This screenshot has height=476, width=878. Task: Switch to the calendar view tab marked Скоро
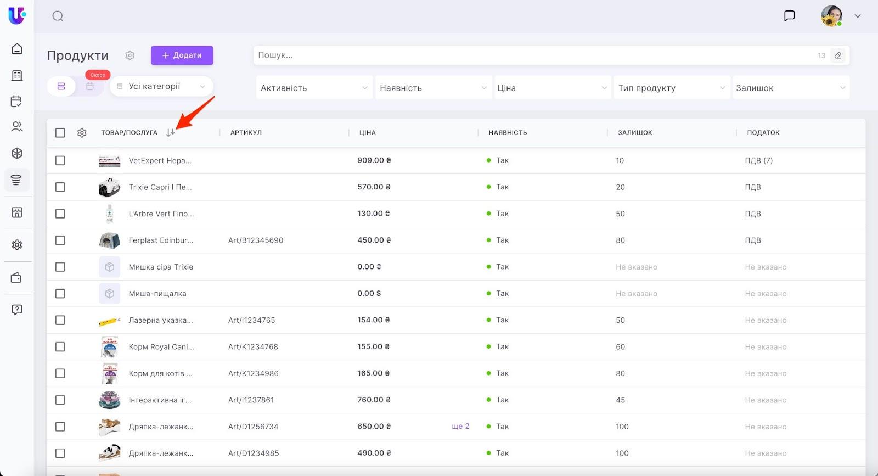click(x=90, y=86)
